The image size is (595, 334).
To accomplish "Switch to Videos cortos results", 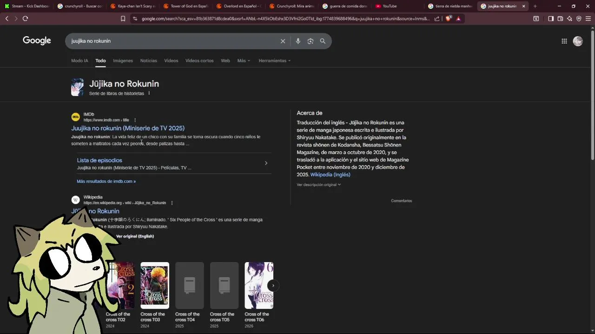I will pyautogui.click(x=199, y=61).
